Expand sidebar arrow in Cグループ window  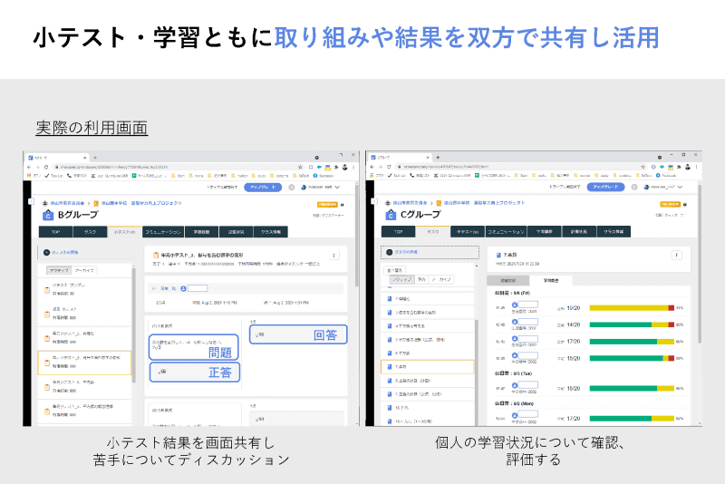373,200
